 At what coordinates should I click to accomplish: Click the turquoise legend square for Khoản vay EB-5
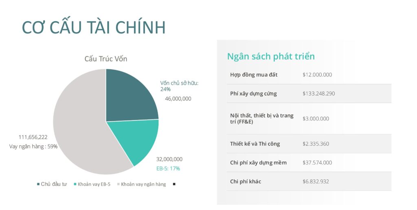(x=75, y=184)
